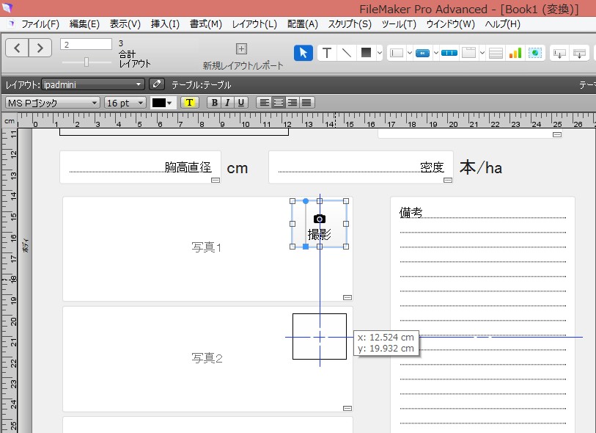This screenshot has width=596, height=433.
Task: Select the Field/Control tool
Action: (397, 53)
